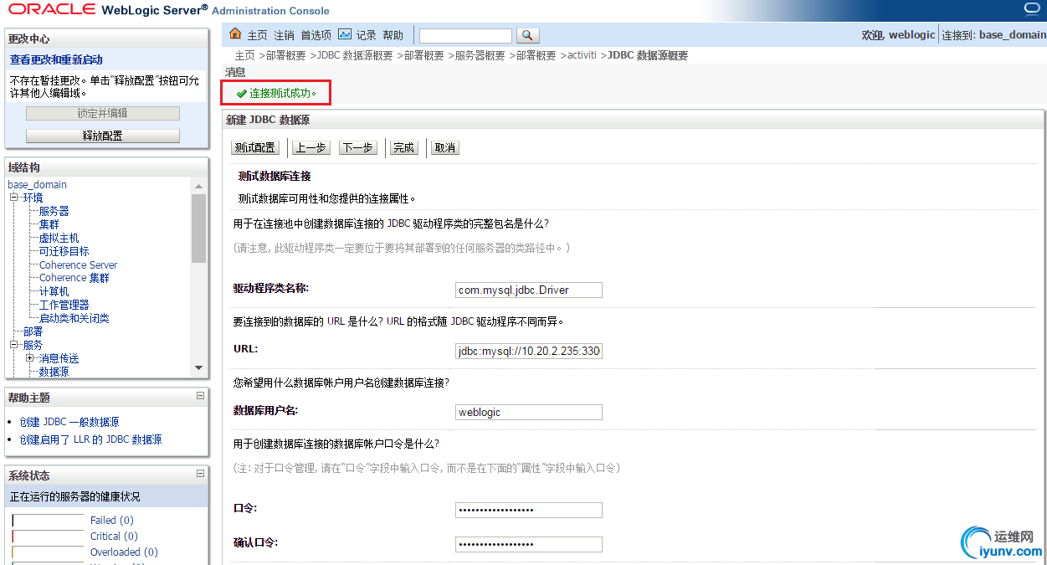Click the URL input field
The image size is (1047, 565).
[529, 351]
